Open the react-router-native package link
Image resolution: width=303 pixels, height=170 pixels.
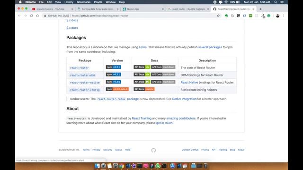point(85,83)
